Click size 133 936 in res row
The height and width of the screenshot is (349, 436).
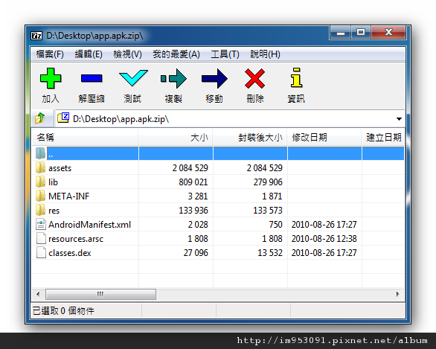point(193,211)
